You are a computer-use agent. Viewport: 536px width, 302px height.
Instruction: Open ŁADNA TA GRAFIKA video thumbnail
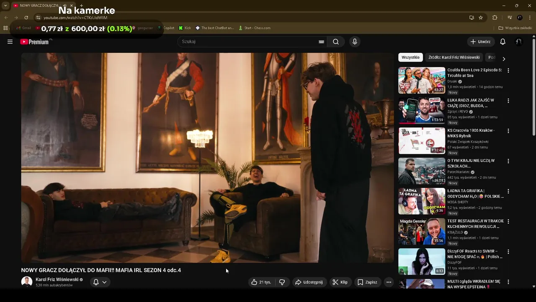[422, 201]
